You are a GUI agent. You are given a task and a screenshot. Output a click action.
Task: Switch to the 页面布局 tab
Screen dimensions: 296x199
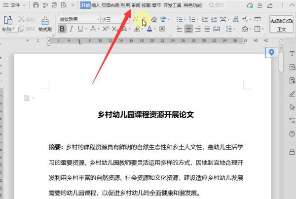coord(111,5)
